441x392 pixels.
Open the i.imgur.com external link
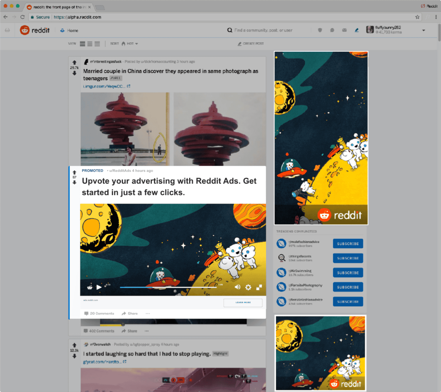(107, 86)
